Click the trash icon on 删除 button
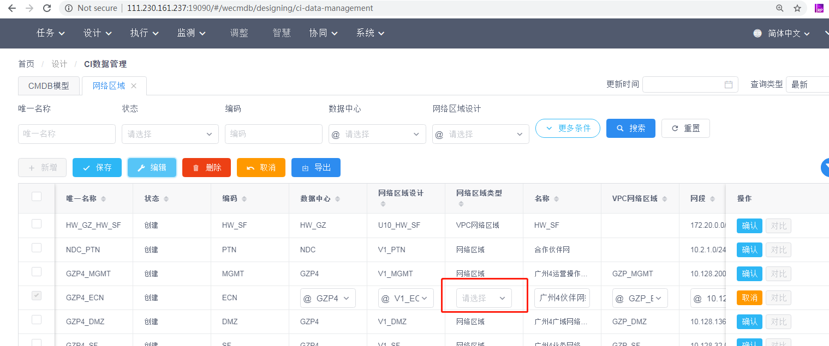This screenshot has width=829, height=346. [196, 167]
